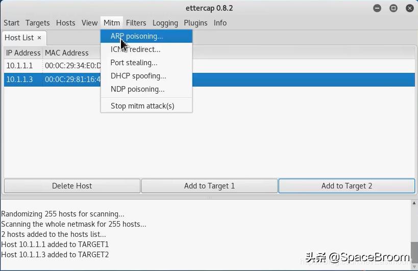418x271 pixels.
Task: Open the View menu
Action: 89,23
